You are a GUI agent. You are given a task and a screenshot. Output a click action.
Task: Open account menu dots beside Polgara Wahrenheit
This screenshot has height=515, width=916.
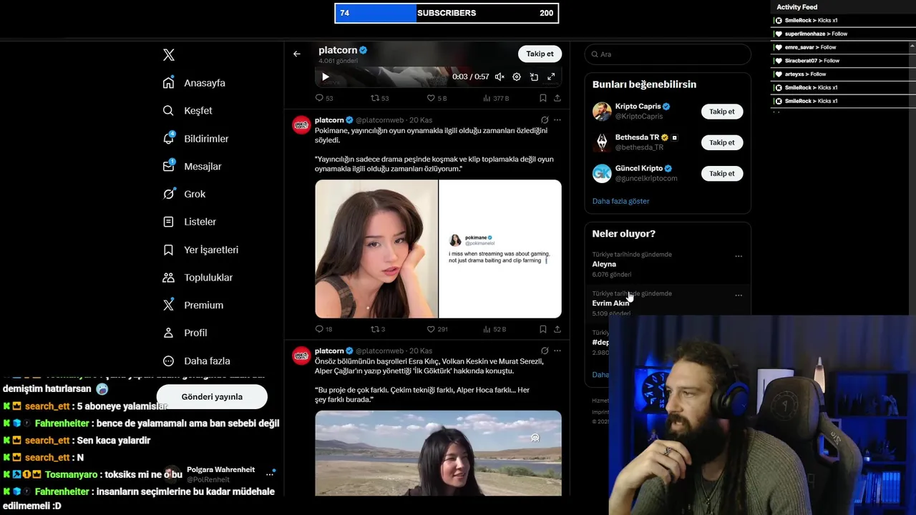coord(270,474)
